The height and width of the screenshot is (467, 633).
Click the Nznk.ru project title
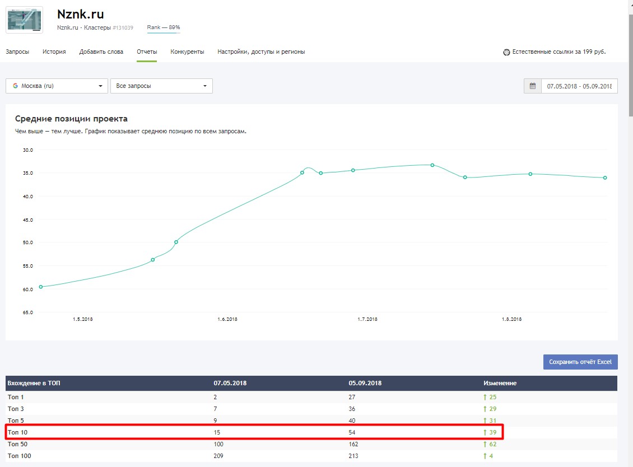[80, 14]
